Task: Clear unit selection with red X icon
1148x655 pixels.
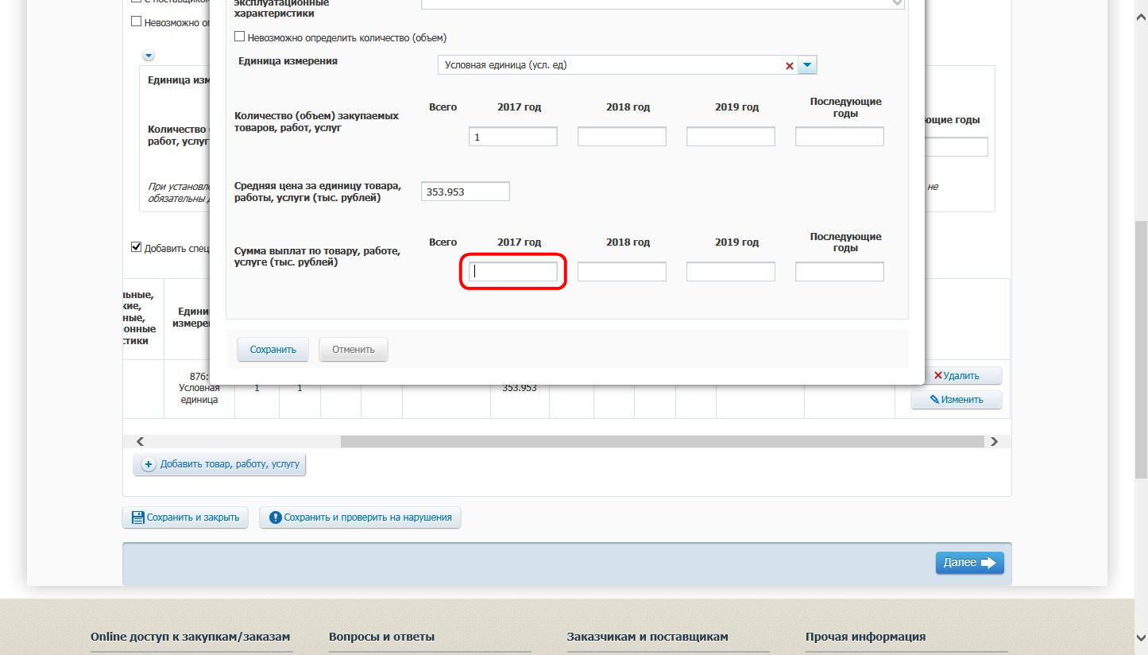Action: pyautogui.click(x=789, y=66)
